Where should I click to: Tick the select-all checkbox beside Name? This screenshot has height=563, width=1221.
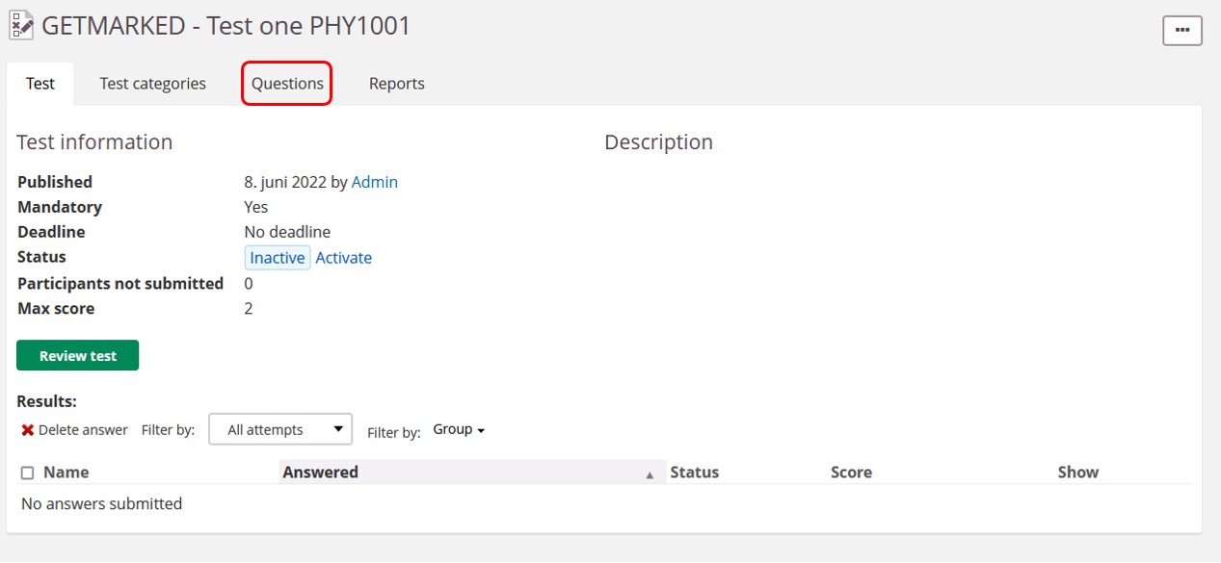tap(27, 473)
